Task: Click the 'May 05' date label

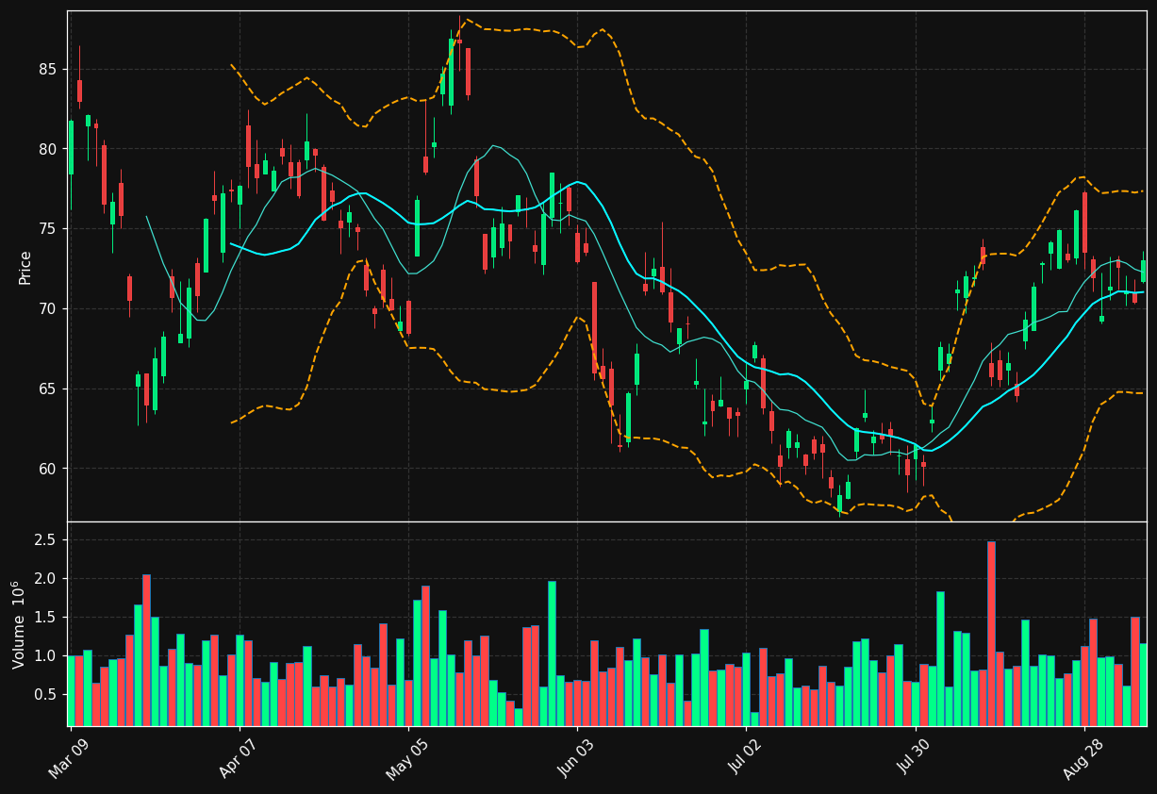Action: pyautogui.click(x=405, y=759)
